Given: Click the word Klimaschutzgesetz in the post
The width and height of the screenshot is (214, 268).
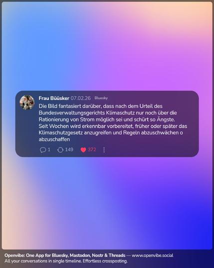Looking at the screenshot, I should pyautogui.click(x=61, y=133).
